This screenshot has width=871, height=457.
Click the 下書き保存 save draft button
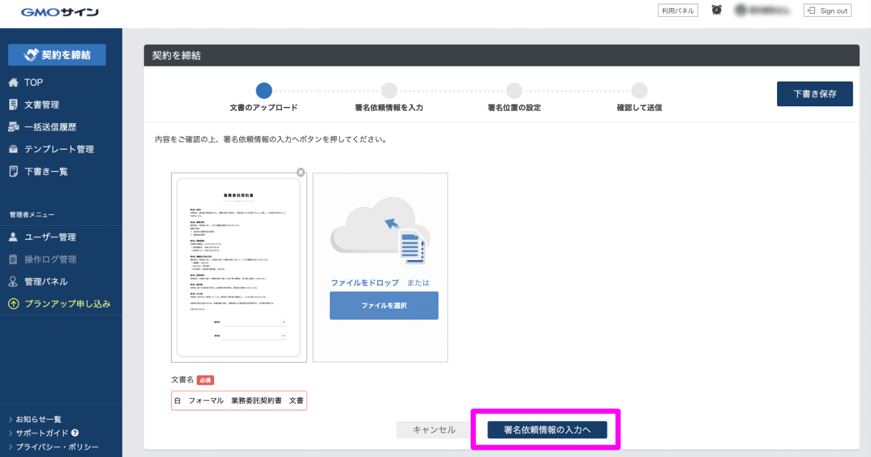814,95
